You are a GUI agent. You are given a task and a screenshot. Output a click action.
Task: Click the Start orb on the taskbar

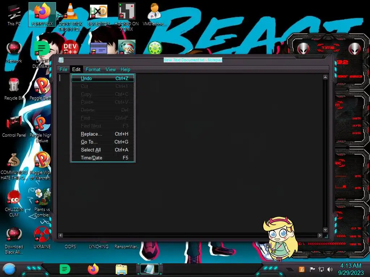click(x=9, y=269)
